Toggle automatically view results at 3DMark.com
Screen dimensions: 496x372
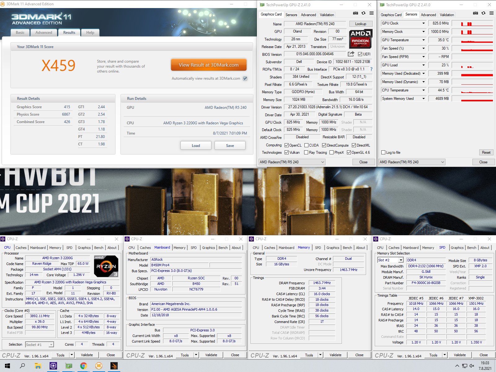coord(245,78)
